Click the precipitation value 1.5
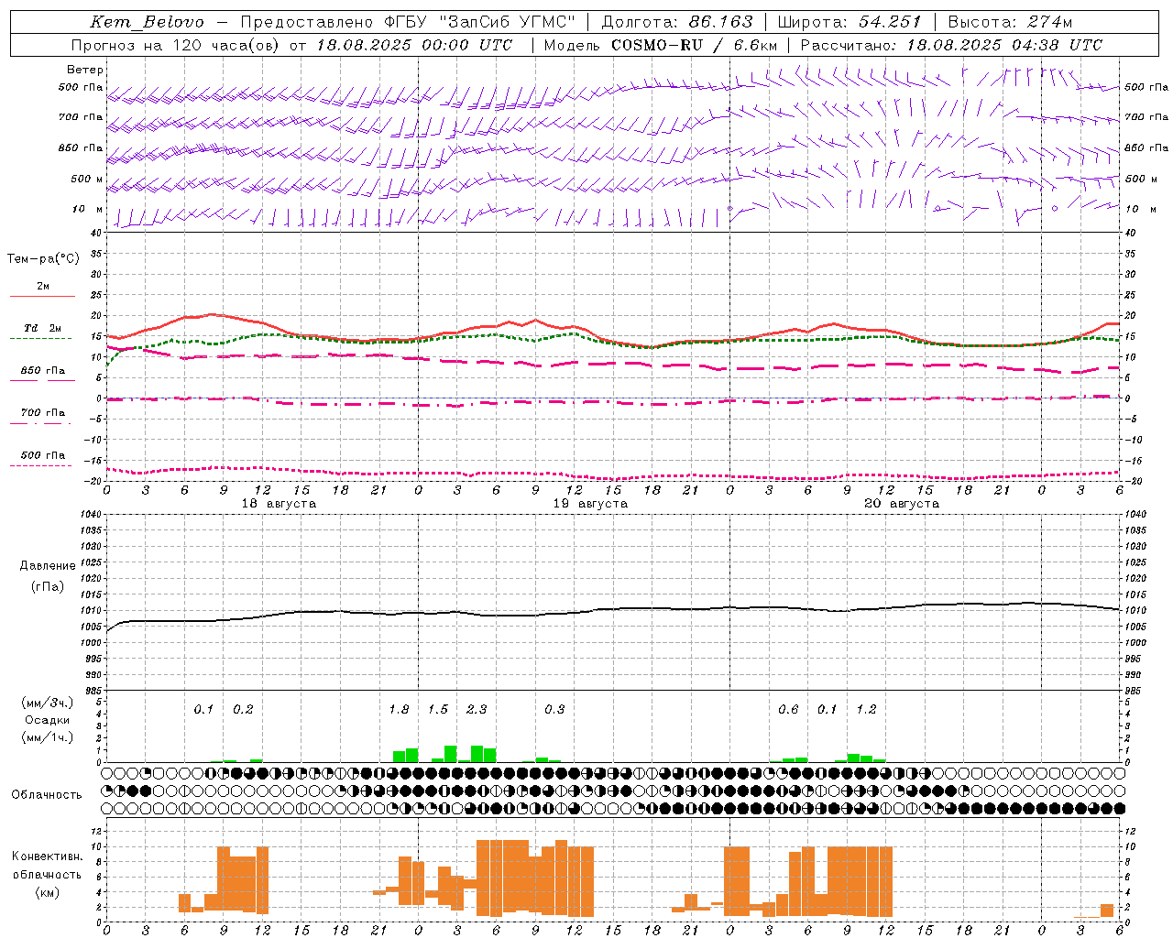This screenshot has width=1173, height=938. [438, 710]
